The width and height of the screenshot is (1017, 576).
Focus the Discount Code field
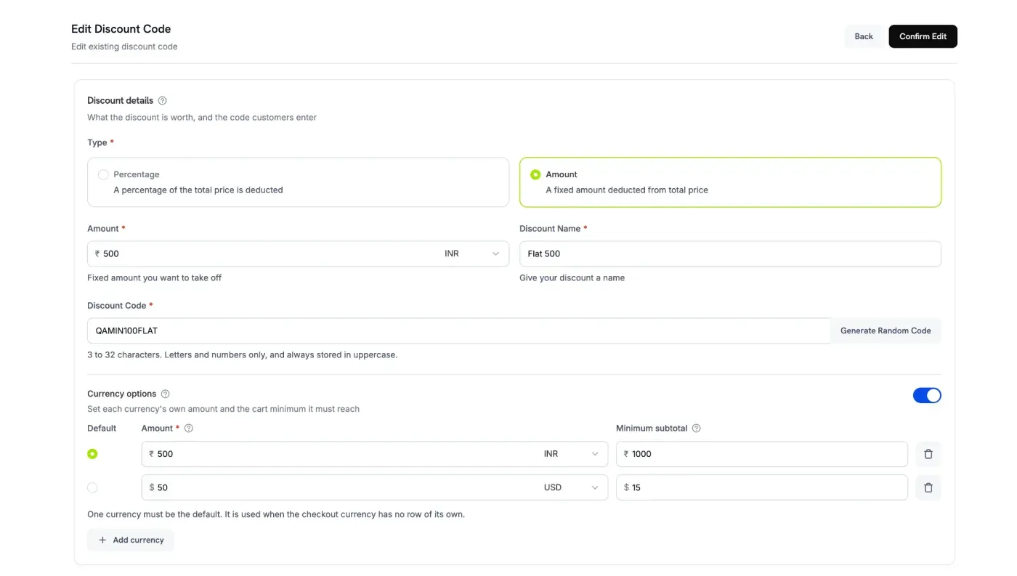458,330
